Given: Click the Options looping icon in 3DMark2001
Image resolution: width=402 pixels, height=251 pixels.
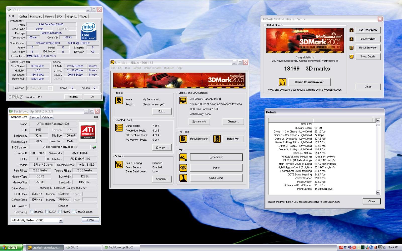Looking at the screenshot, I should (x=119, y=164).
